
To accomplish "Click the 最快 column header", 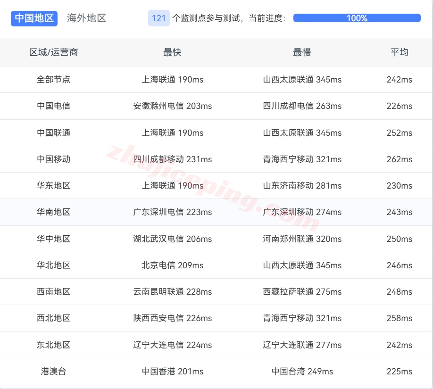I will pos(172,52).
